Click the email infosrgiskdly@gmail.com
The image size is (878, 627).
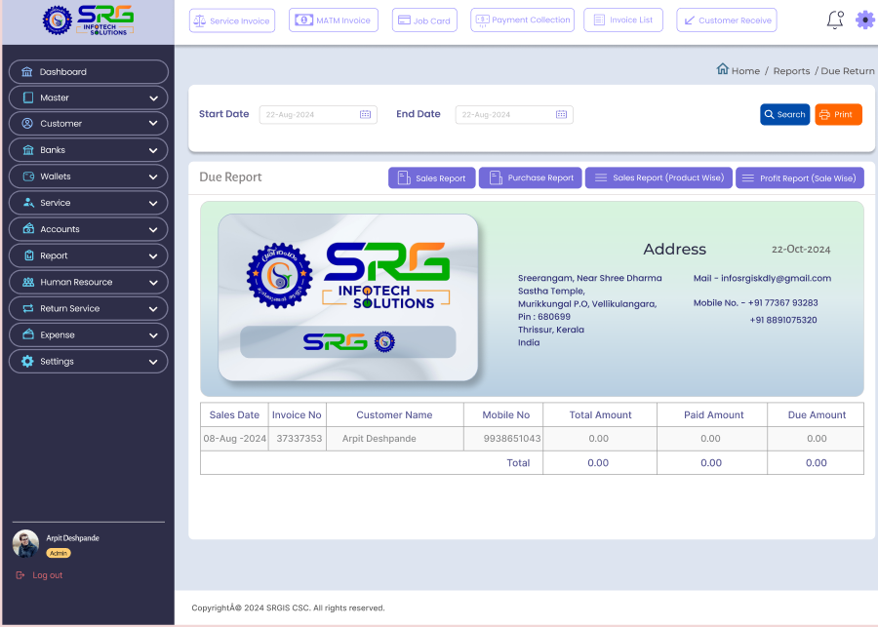[x=776, y=278]
